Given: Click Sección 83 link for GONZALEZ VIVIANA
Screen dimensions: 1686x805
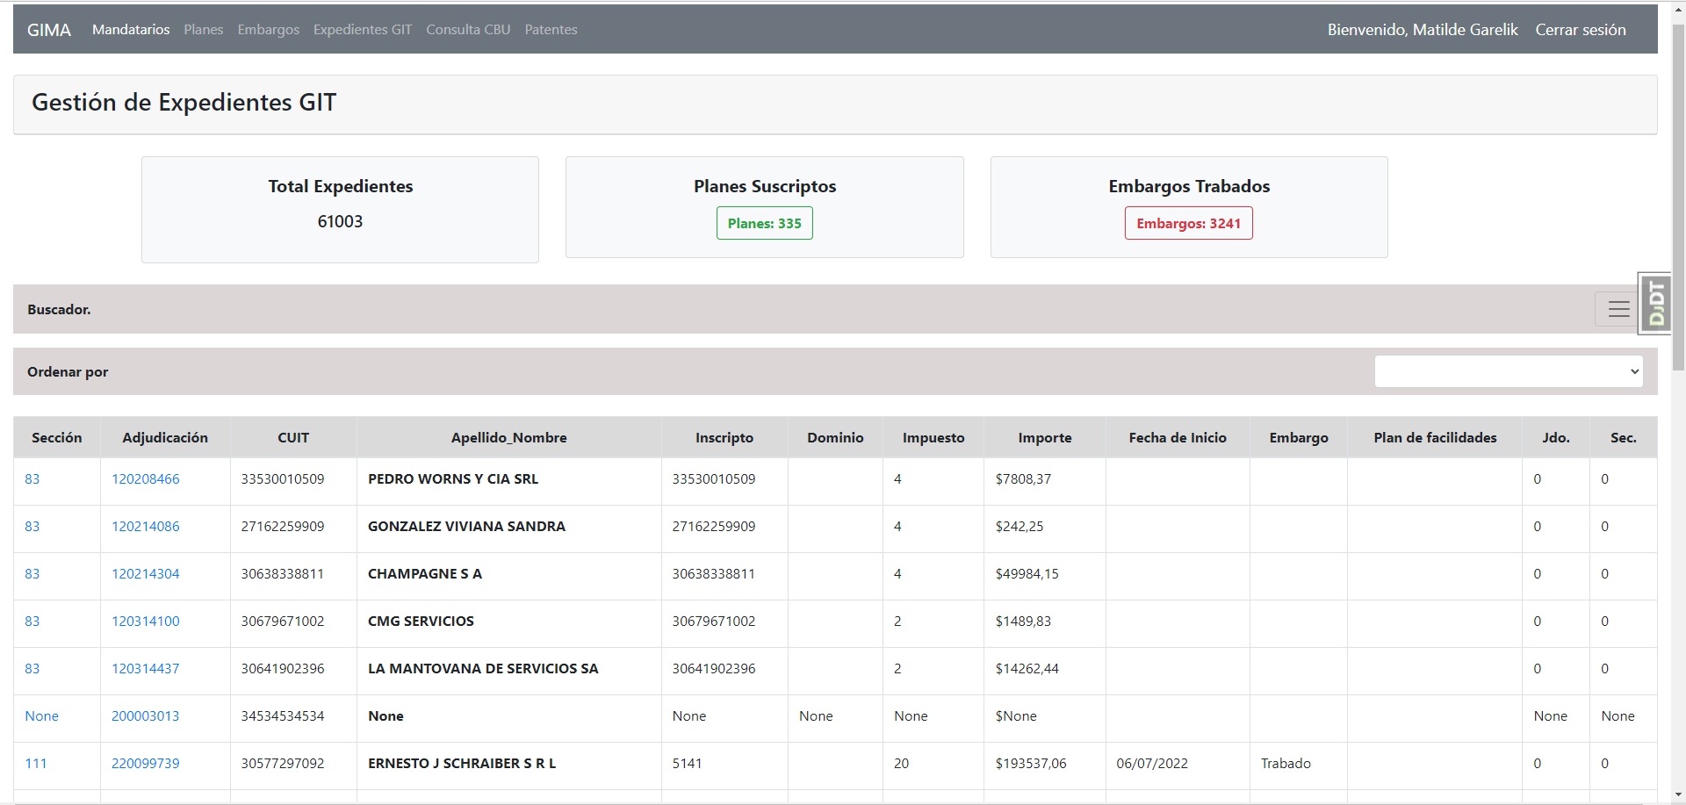Looking at the screenshot, I should 32,527.
